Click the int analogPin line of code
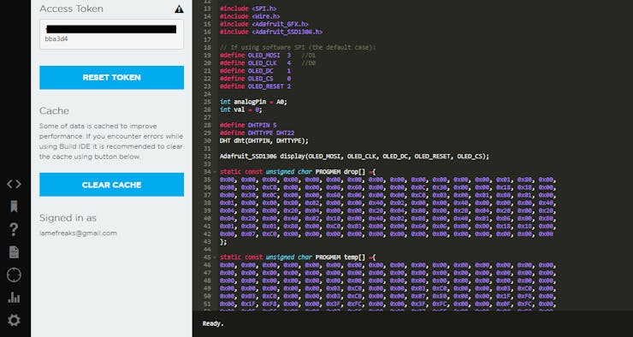The width and height of the screenshot is (633, 337). click(253, 102)
